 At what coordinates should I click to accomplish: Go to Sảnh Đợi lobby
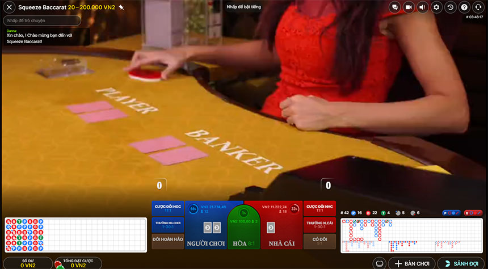pos(462,263)
